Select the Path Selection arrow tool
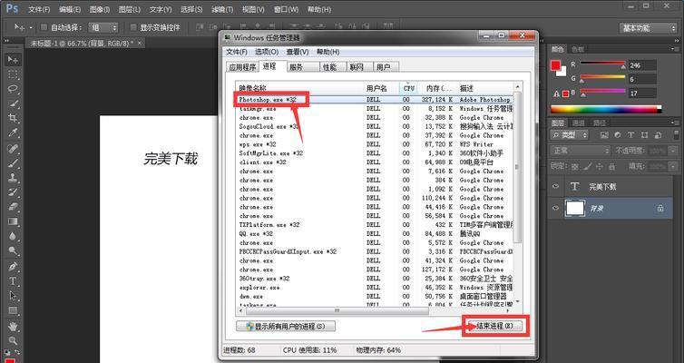 point(13,296)
